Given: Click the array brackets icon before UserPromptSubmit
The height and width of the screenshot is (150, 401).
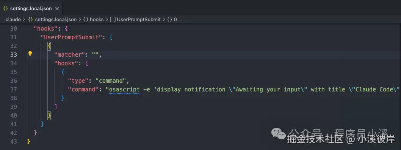Looking at the screenshot, I should tap(113, 19).
